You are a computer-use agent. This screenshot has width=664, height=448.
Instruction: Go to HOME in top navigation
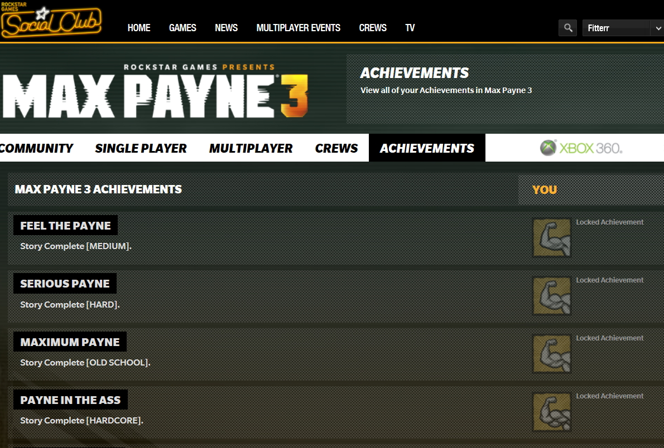tap(139, 28)
